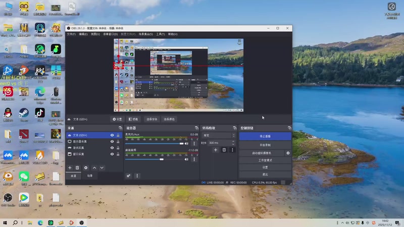This screenshot has height=227, width=404.
Task: Switch to the 来源 tab
Action: (x=73, y=176)
